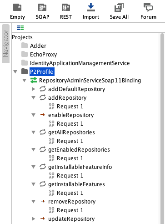Screen dimensions: 165x224
Task: Expand the addDefaultRepository operation
Action: (x=34, y=89)
